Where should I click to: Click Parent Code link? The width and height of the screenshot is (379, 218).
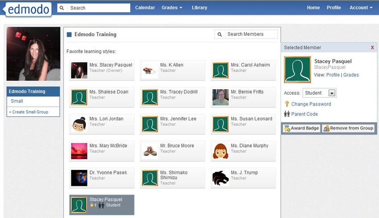point(304,114)
